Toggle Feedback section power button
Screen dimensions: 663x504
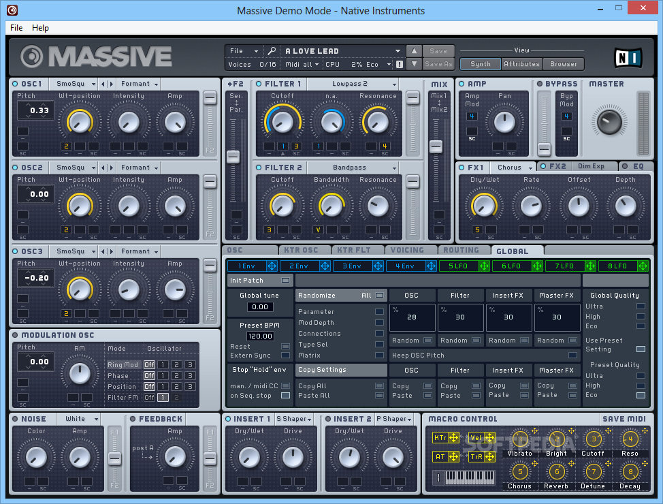133,419
